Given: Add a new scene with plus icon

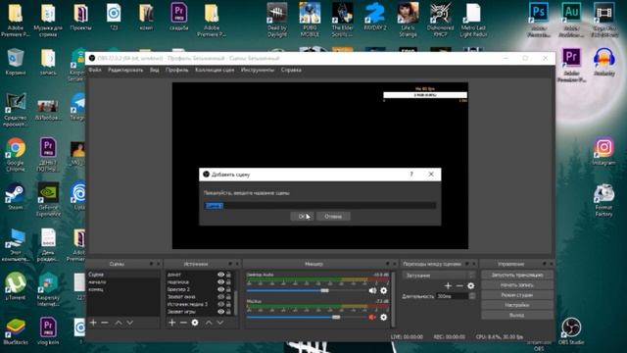Looking at the screenshot, I should click(93, 323).
